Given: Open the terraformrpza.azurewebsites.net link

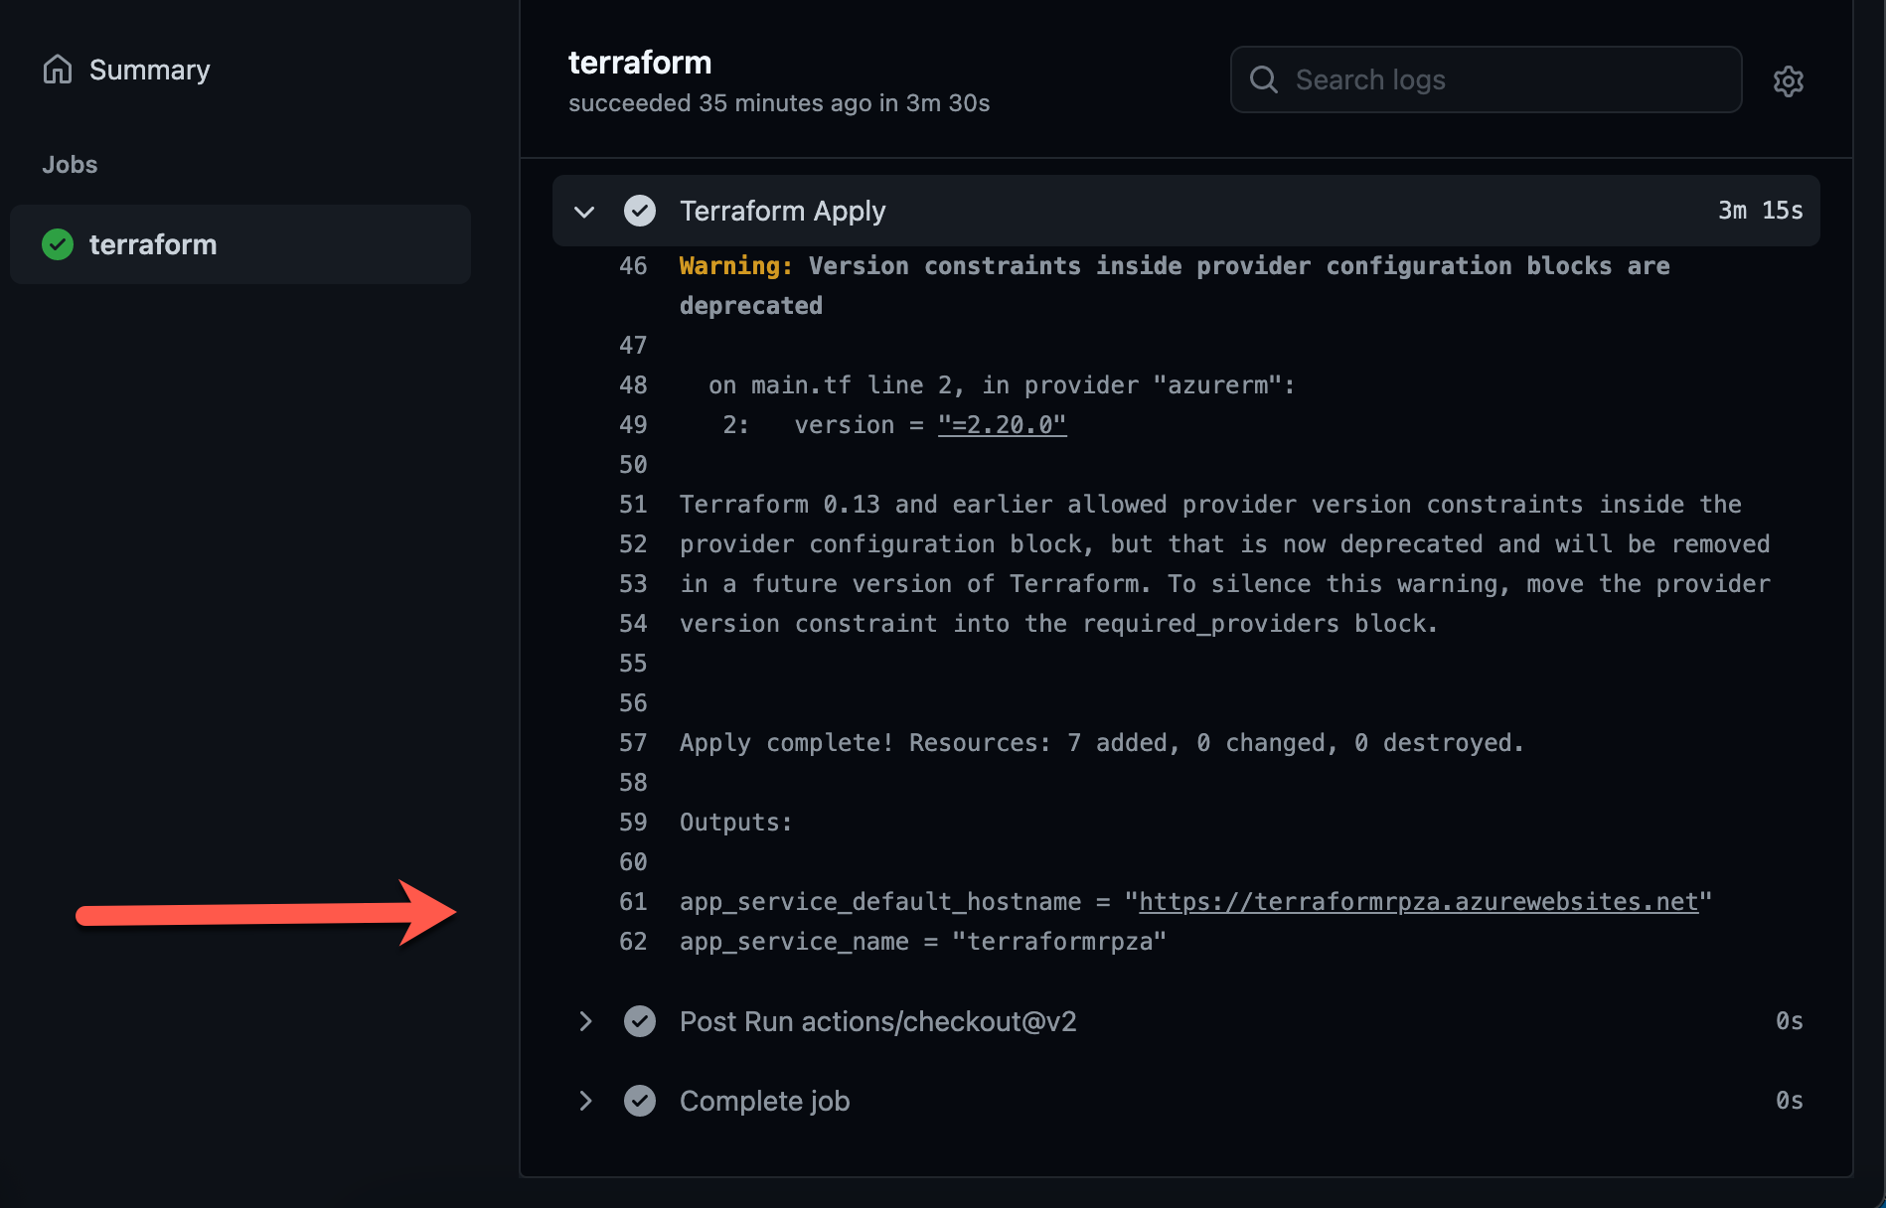Looking at the screenshot, I should [1418, 901].
